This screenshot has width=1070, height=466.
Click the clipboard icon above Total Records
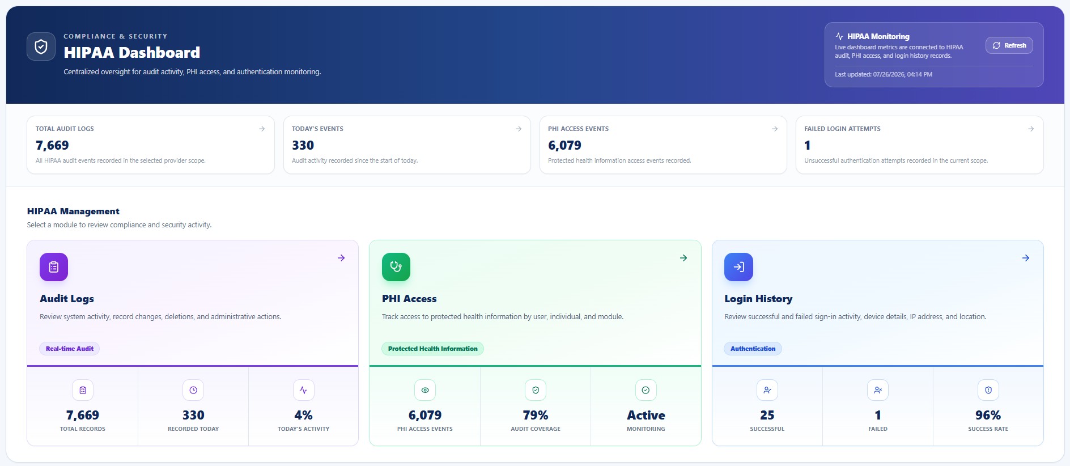coord(83,390)
